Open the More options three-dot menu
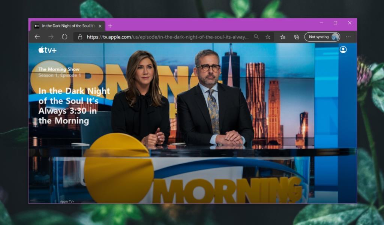The width and height of the screenshot is (384, 225). [348, 37]
